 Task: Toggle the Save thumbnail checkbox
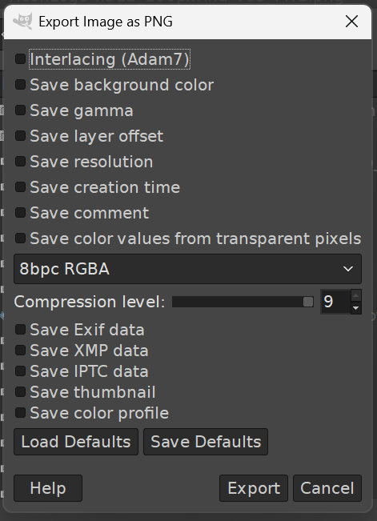point(20,392)
